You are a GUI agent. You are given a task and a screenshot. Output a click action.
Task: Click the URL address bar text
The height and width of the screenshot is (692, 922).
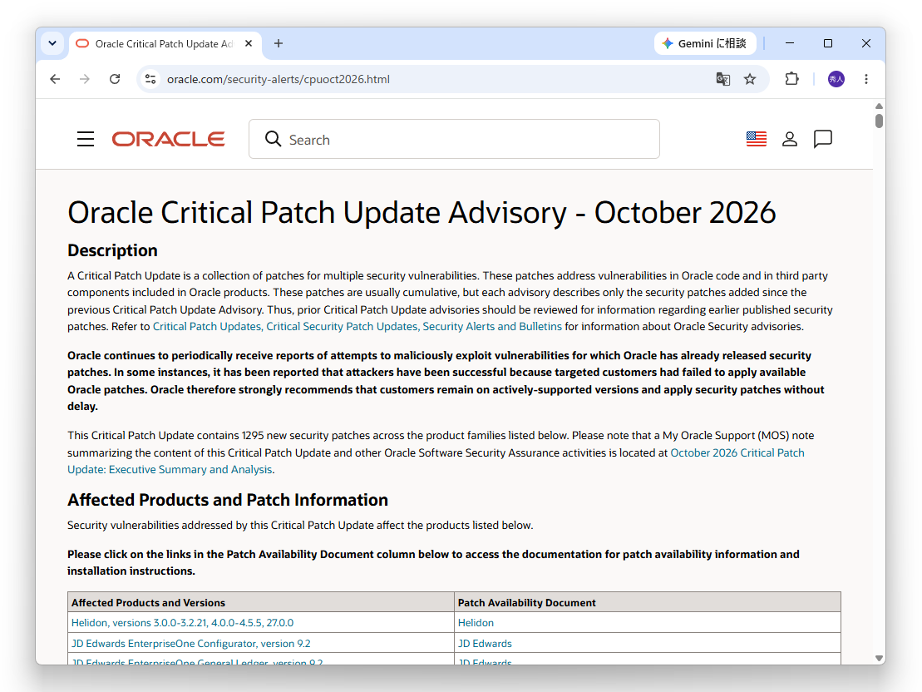279,80
